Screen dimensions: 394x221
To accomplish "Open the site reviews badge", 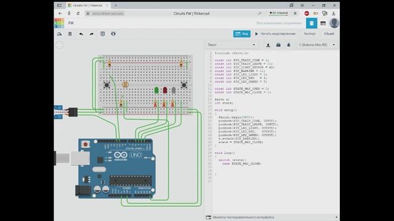I will coord(278,13).
